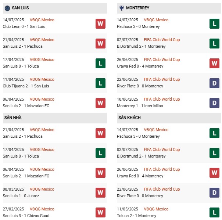This screenshot has width=222, height=220.
Task: Click the L badge for Toluca 2-1 Monterrey
Action: 214,213
